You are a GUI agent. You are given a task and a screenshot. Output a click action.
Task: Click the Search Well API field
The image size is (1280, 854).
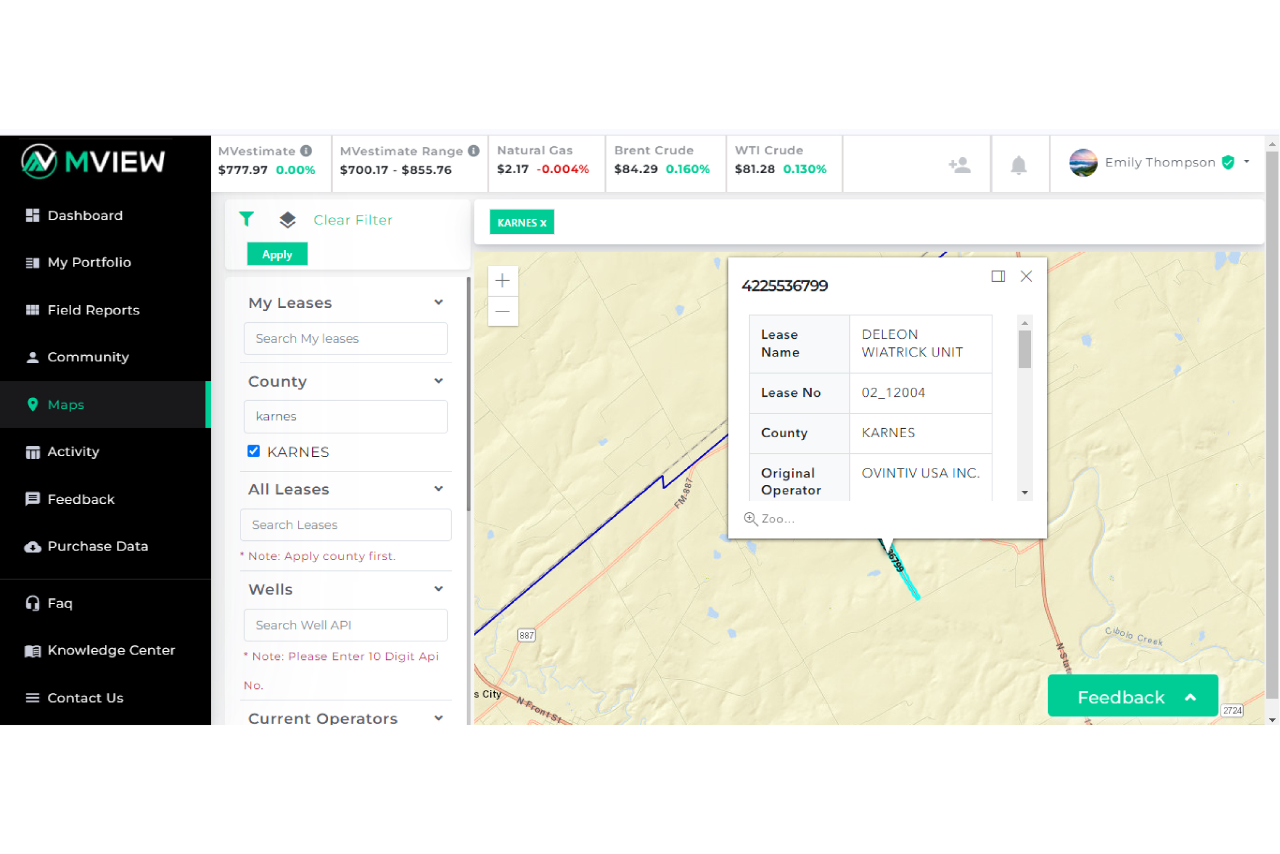coord(345,625)
